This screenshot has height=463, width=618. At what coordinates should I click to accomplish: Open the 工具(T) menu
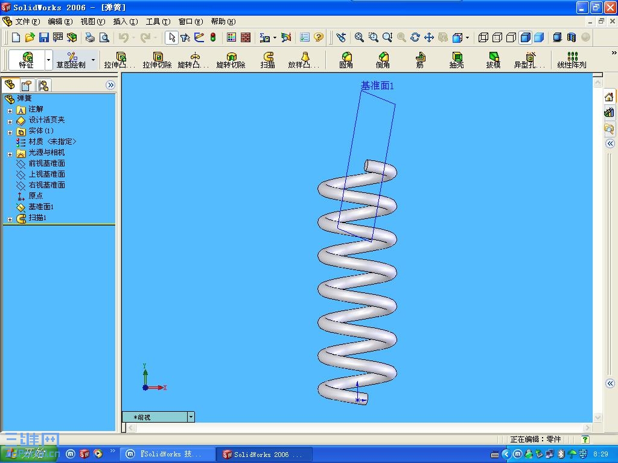click(x=158, y=22)
